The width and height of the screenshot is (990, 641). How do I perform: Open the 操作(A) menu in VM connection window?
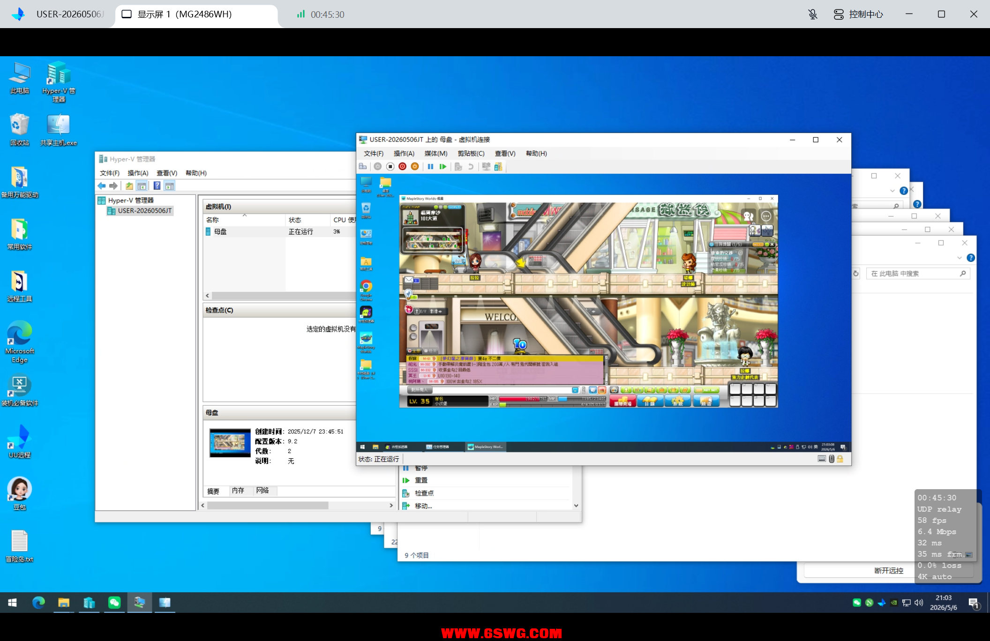pos(404,153)
